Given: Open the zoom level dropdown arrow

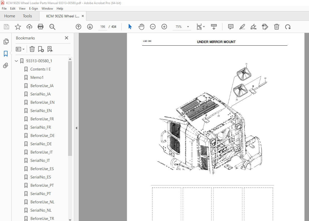Looking at the screenshot, I should (188, 27).
